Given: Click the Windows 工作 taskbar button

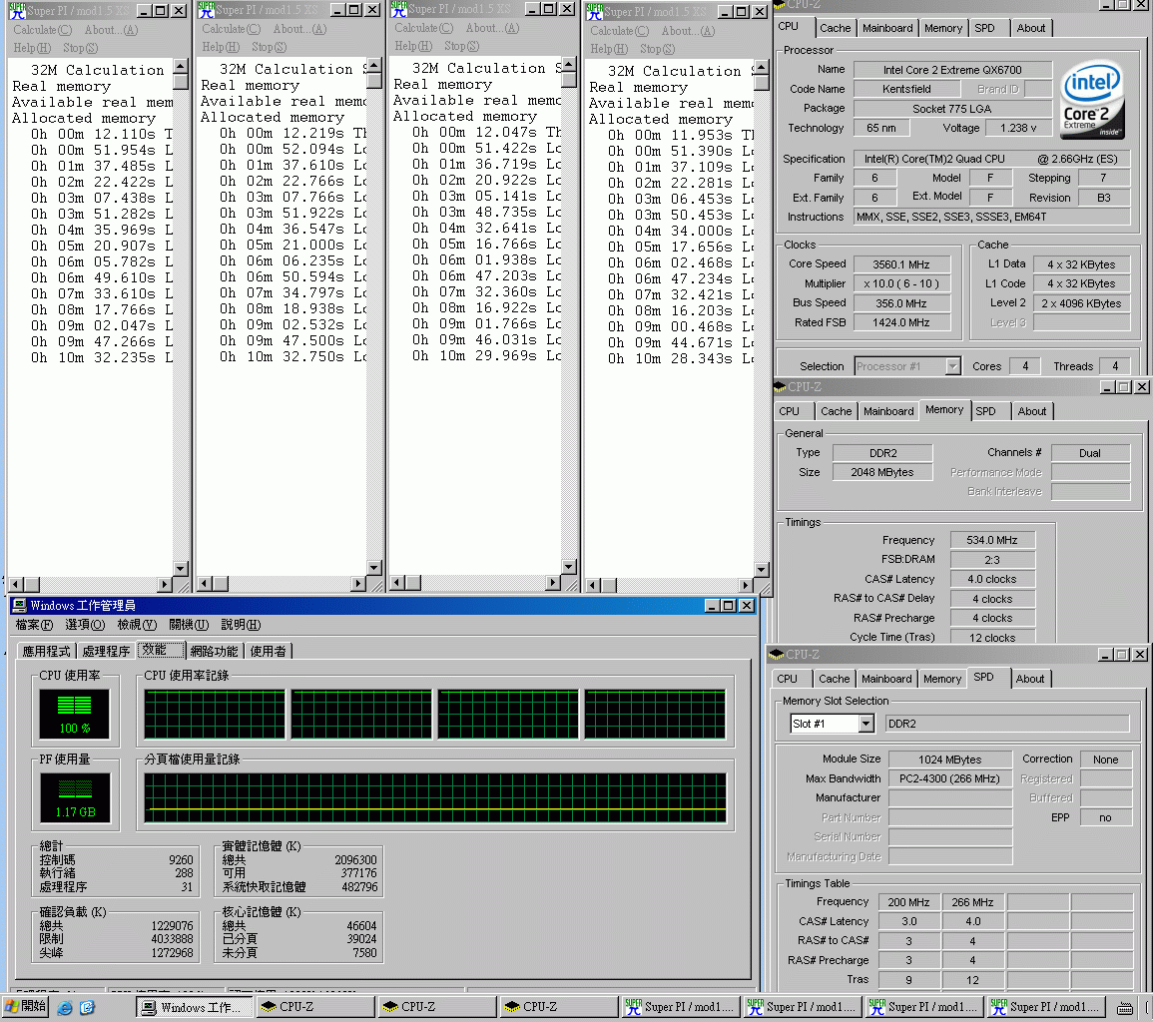Looking at the screenshot, I should tap(194, 1007).
